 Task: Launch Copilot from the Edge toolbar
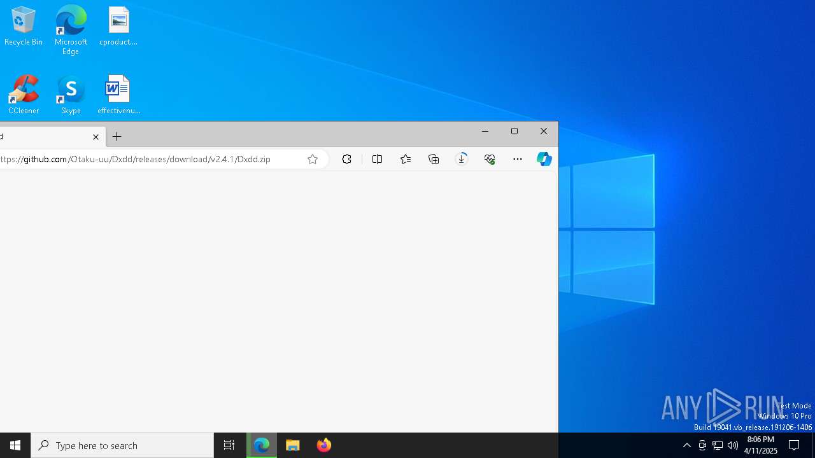click(x=544, y=159)
